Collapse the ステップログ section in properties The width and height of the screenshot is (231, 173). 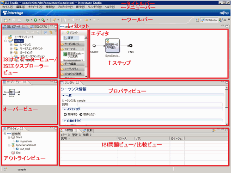point(65,109)
